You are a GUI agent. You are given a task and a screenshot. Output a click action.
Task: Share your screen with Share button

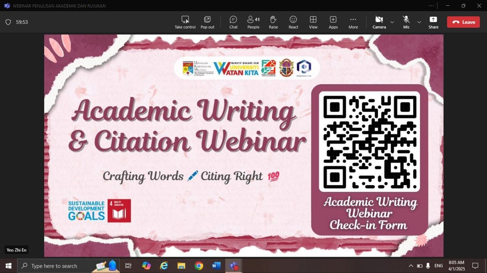[433, 22]
